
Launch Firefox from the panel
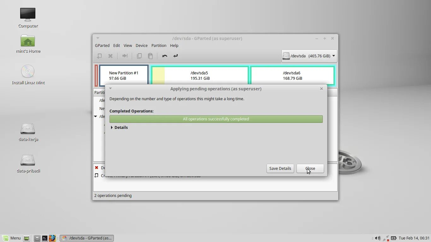[x=52, y=238]
